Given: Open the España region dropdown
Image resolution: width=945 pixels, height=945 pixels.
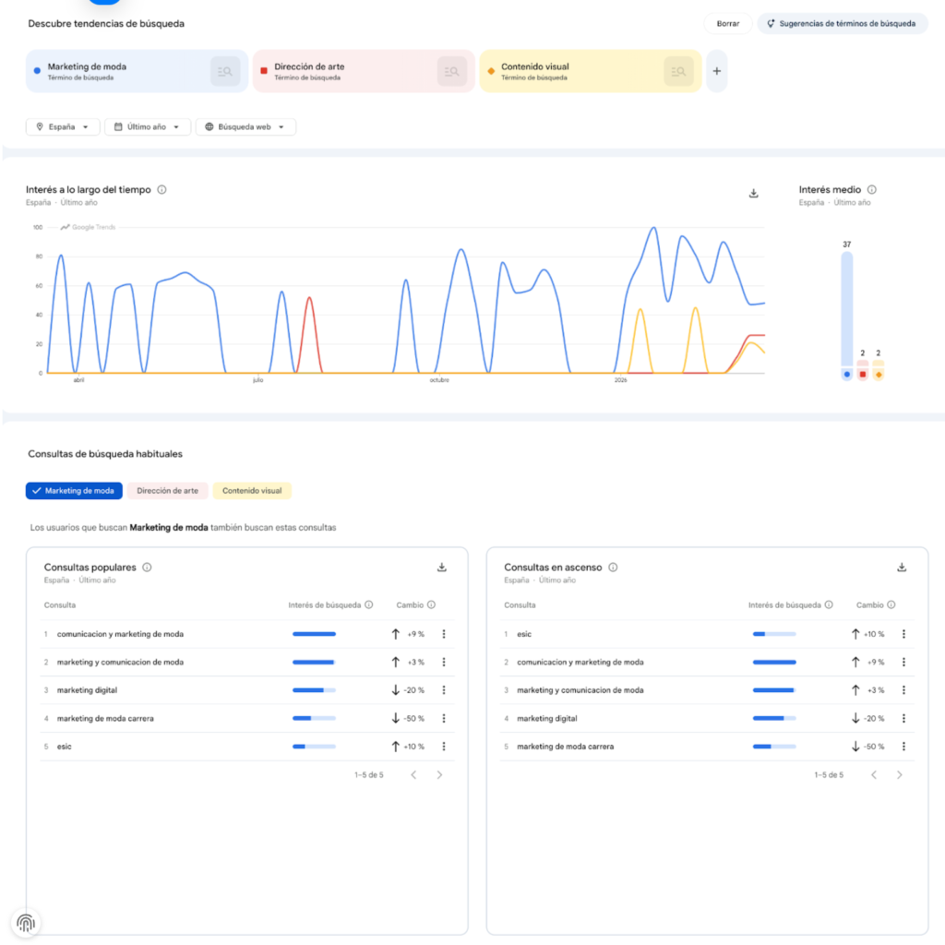Looking at the screenshot, I should pyautogui.click(x=63, y=127).
